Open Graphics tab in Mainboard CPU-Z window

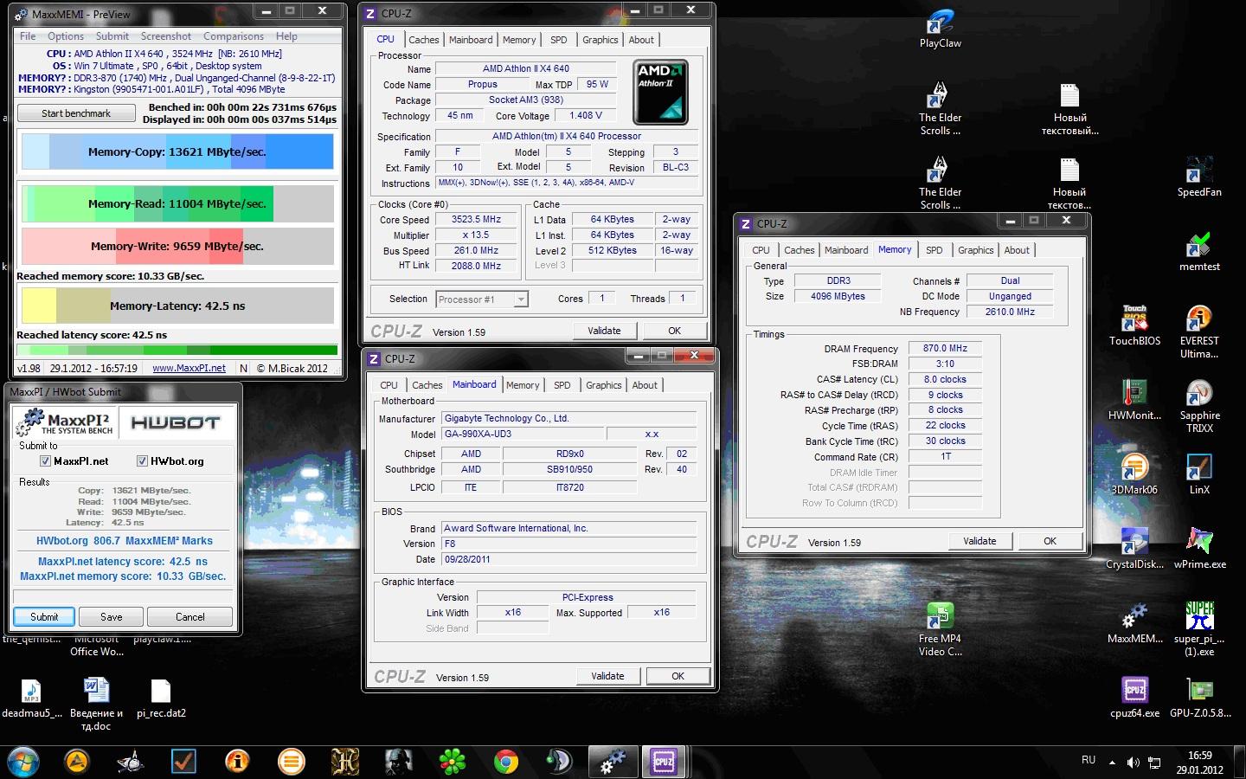pos(604,385)
